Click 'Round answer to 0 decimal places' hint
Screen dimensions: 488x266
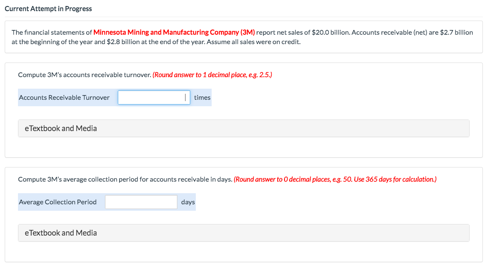click(x=335, y=179)
